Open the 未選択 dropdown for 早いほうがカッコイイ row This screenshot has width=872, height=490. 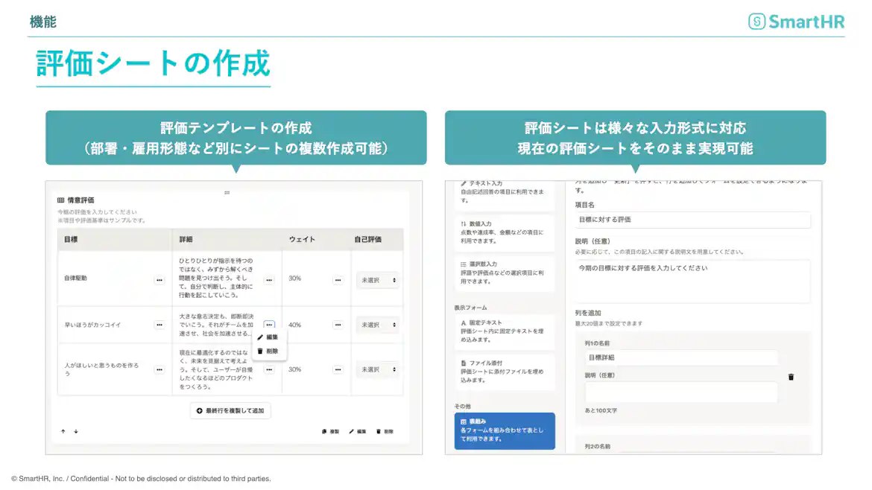(x=377, y=325)
